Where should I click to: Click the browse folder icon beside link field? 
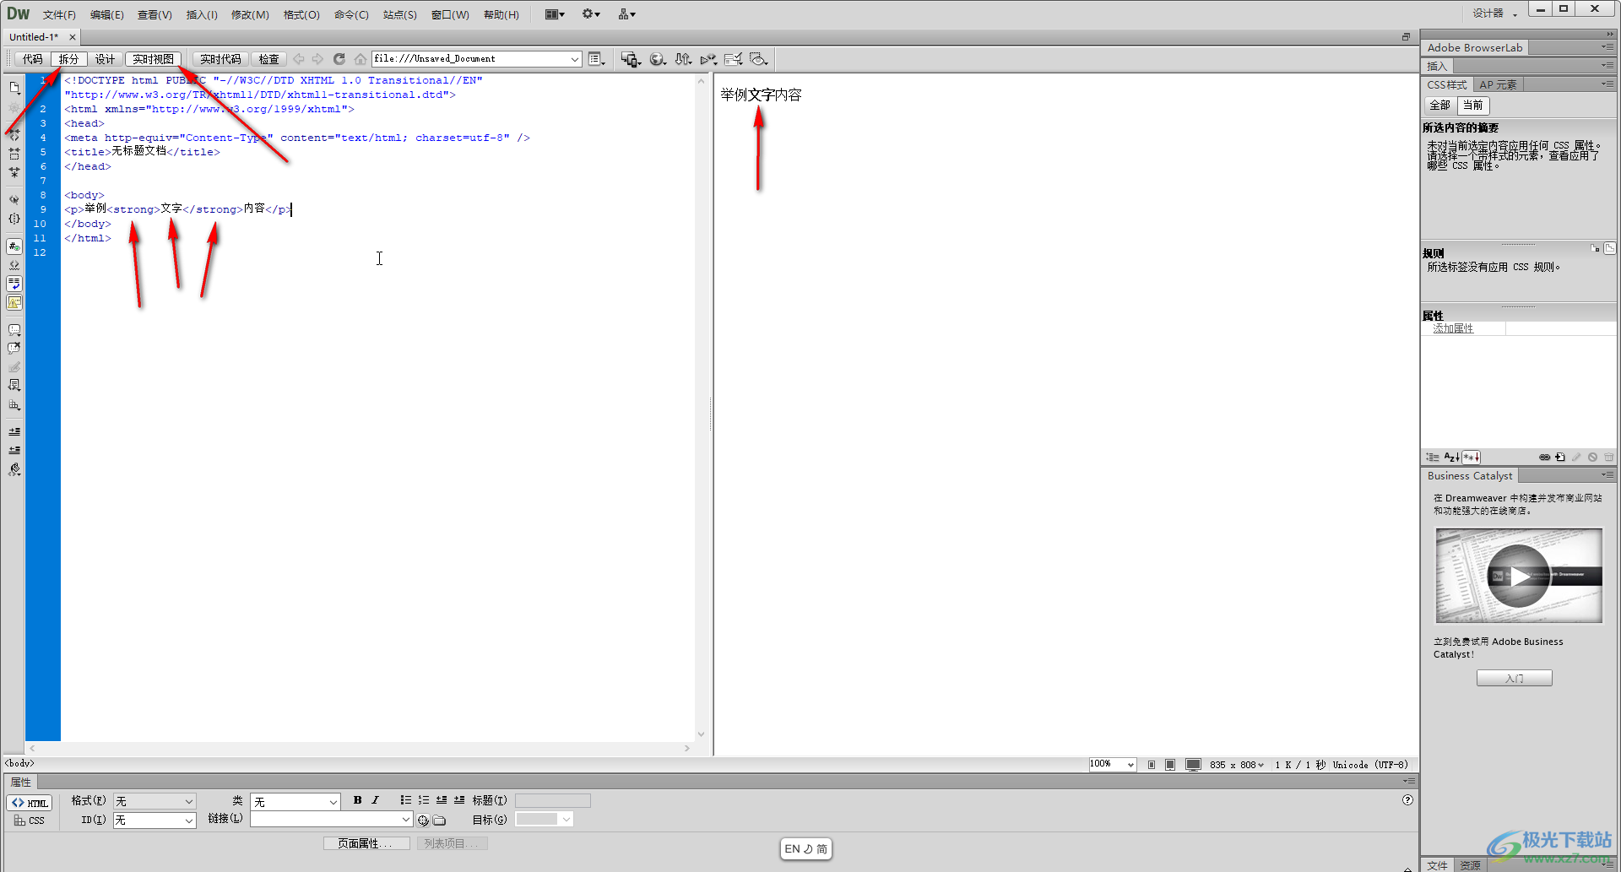point(440,820)
